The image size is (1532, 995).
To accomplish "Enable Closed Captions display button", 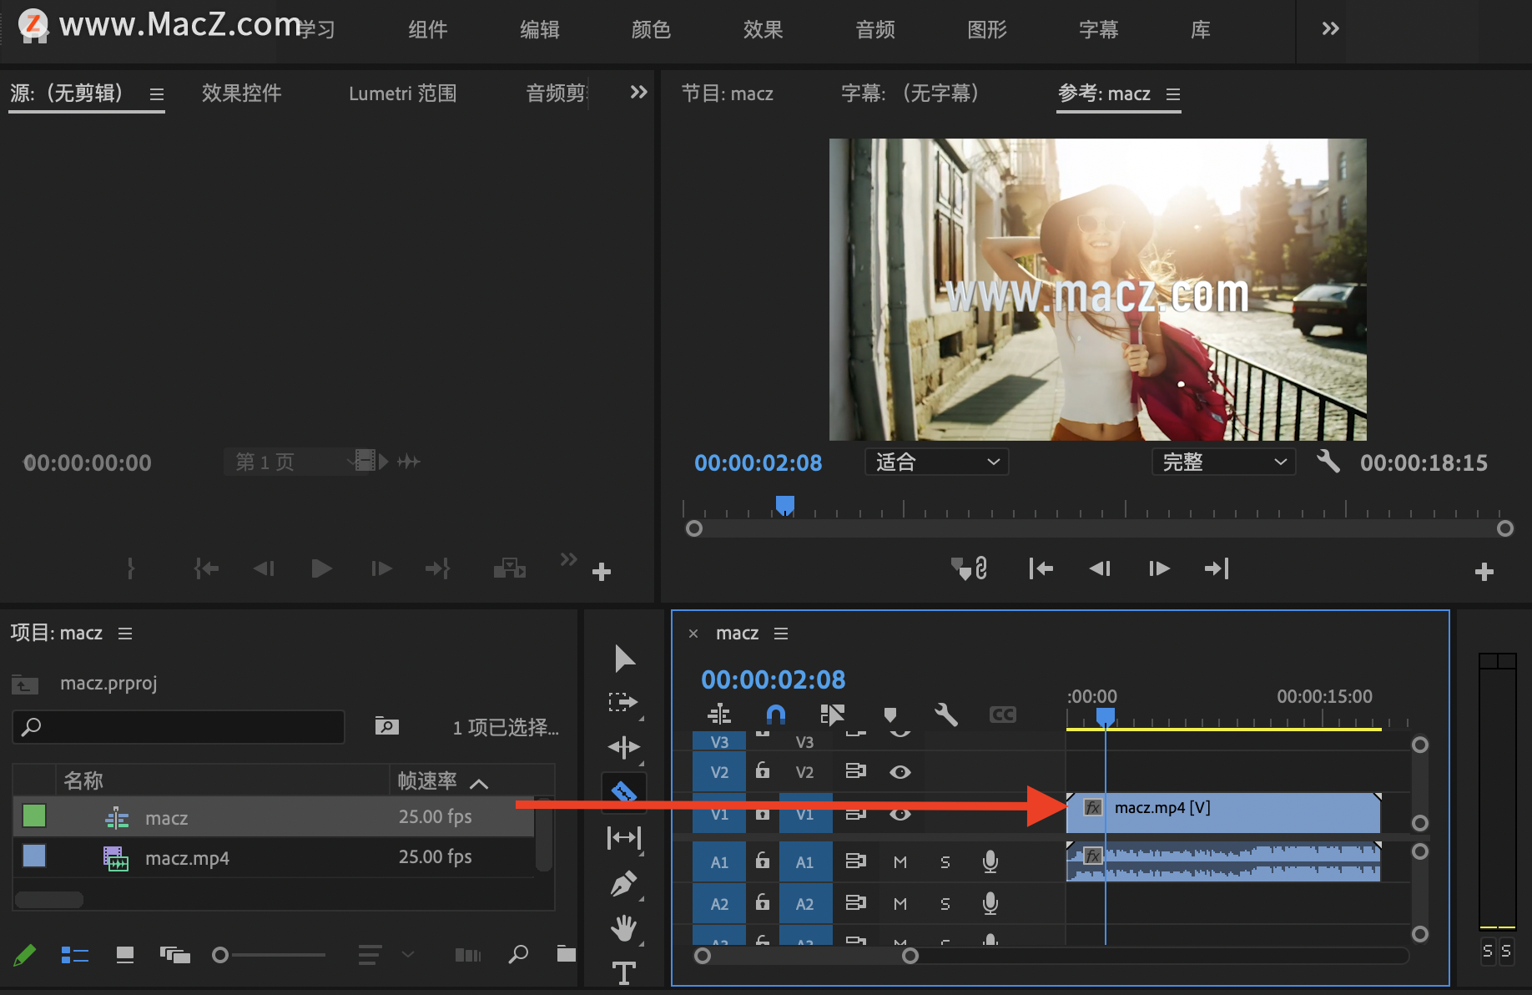I will tap(1002, 715).
